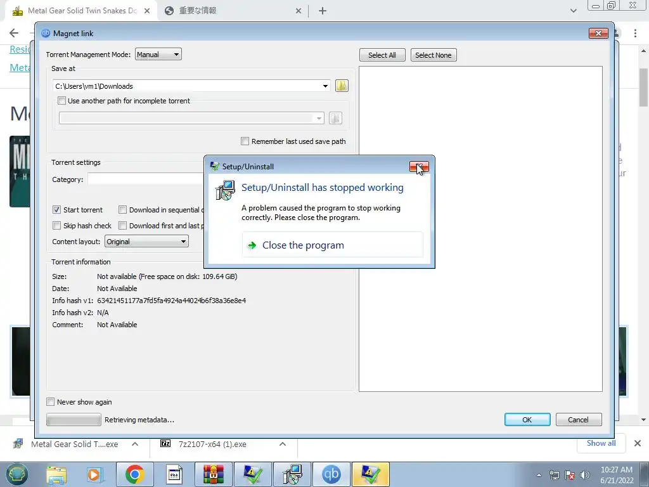This screenshot has width=649, height=487.
Task: Expand Metal Gear Solid download options chevron
Action: [x=135, y=444]
